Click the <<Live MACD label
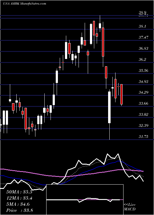Screen dimensions: 154x215 (130, 207)
